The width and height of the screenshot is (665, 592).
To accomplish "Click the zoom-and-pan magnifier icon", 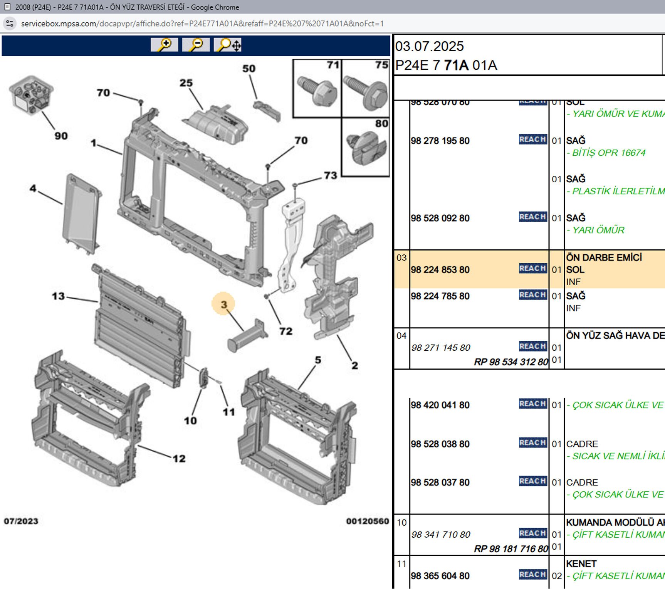I will pos(228,45).
